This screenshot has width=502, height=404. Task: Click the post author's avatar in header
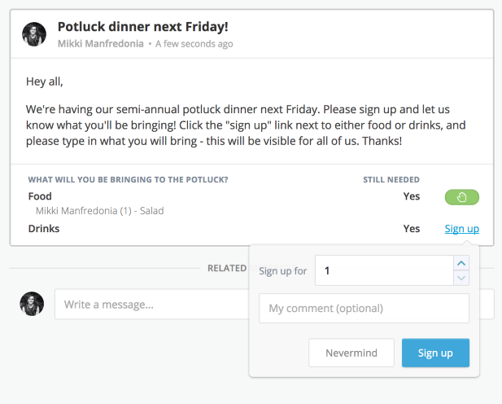34,34
